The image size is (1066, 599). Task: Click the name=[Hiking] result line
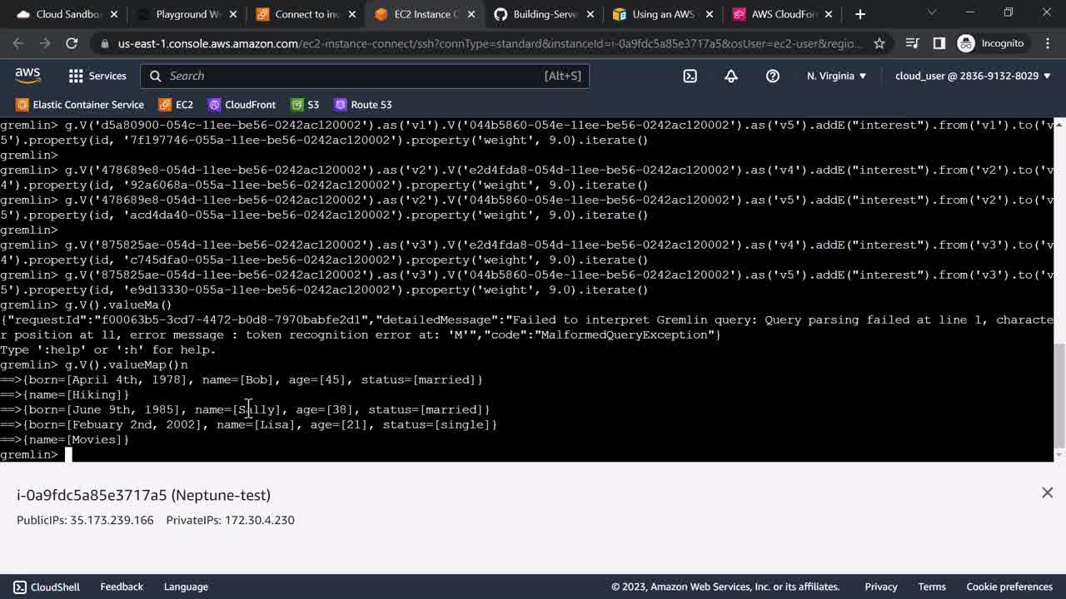click(65, 394)
